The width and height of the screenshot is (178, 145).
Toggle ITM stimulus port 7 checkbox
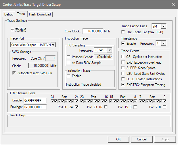coord(140,101)
